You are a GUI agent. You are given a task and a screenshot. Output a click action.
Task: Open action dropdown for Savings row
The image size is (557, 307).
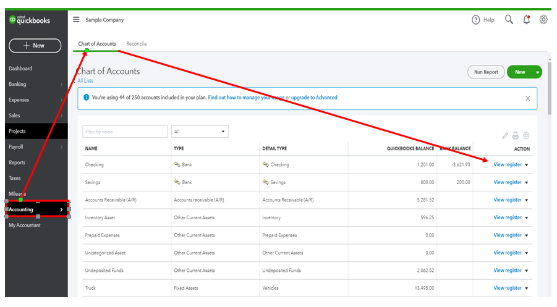tap(527, 182)
